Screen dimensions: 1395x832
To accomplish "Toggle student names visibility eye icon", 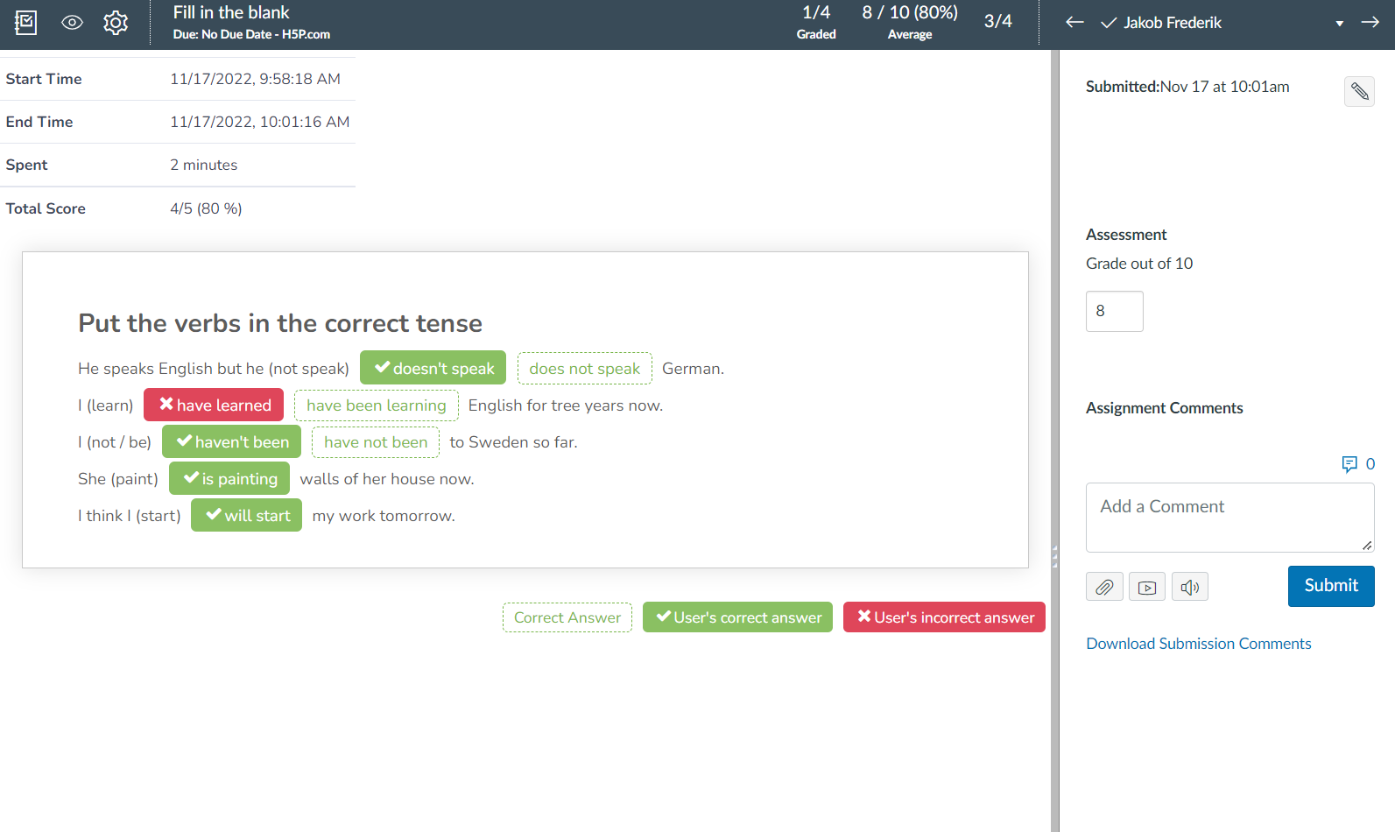I will (x=72, y=23).
